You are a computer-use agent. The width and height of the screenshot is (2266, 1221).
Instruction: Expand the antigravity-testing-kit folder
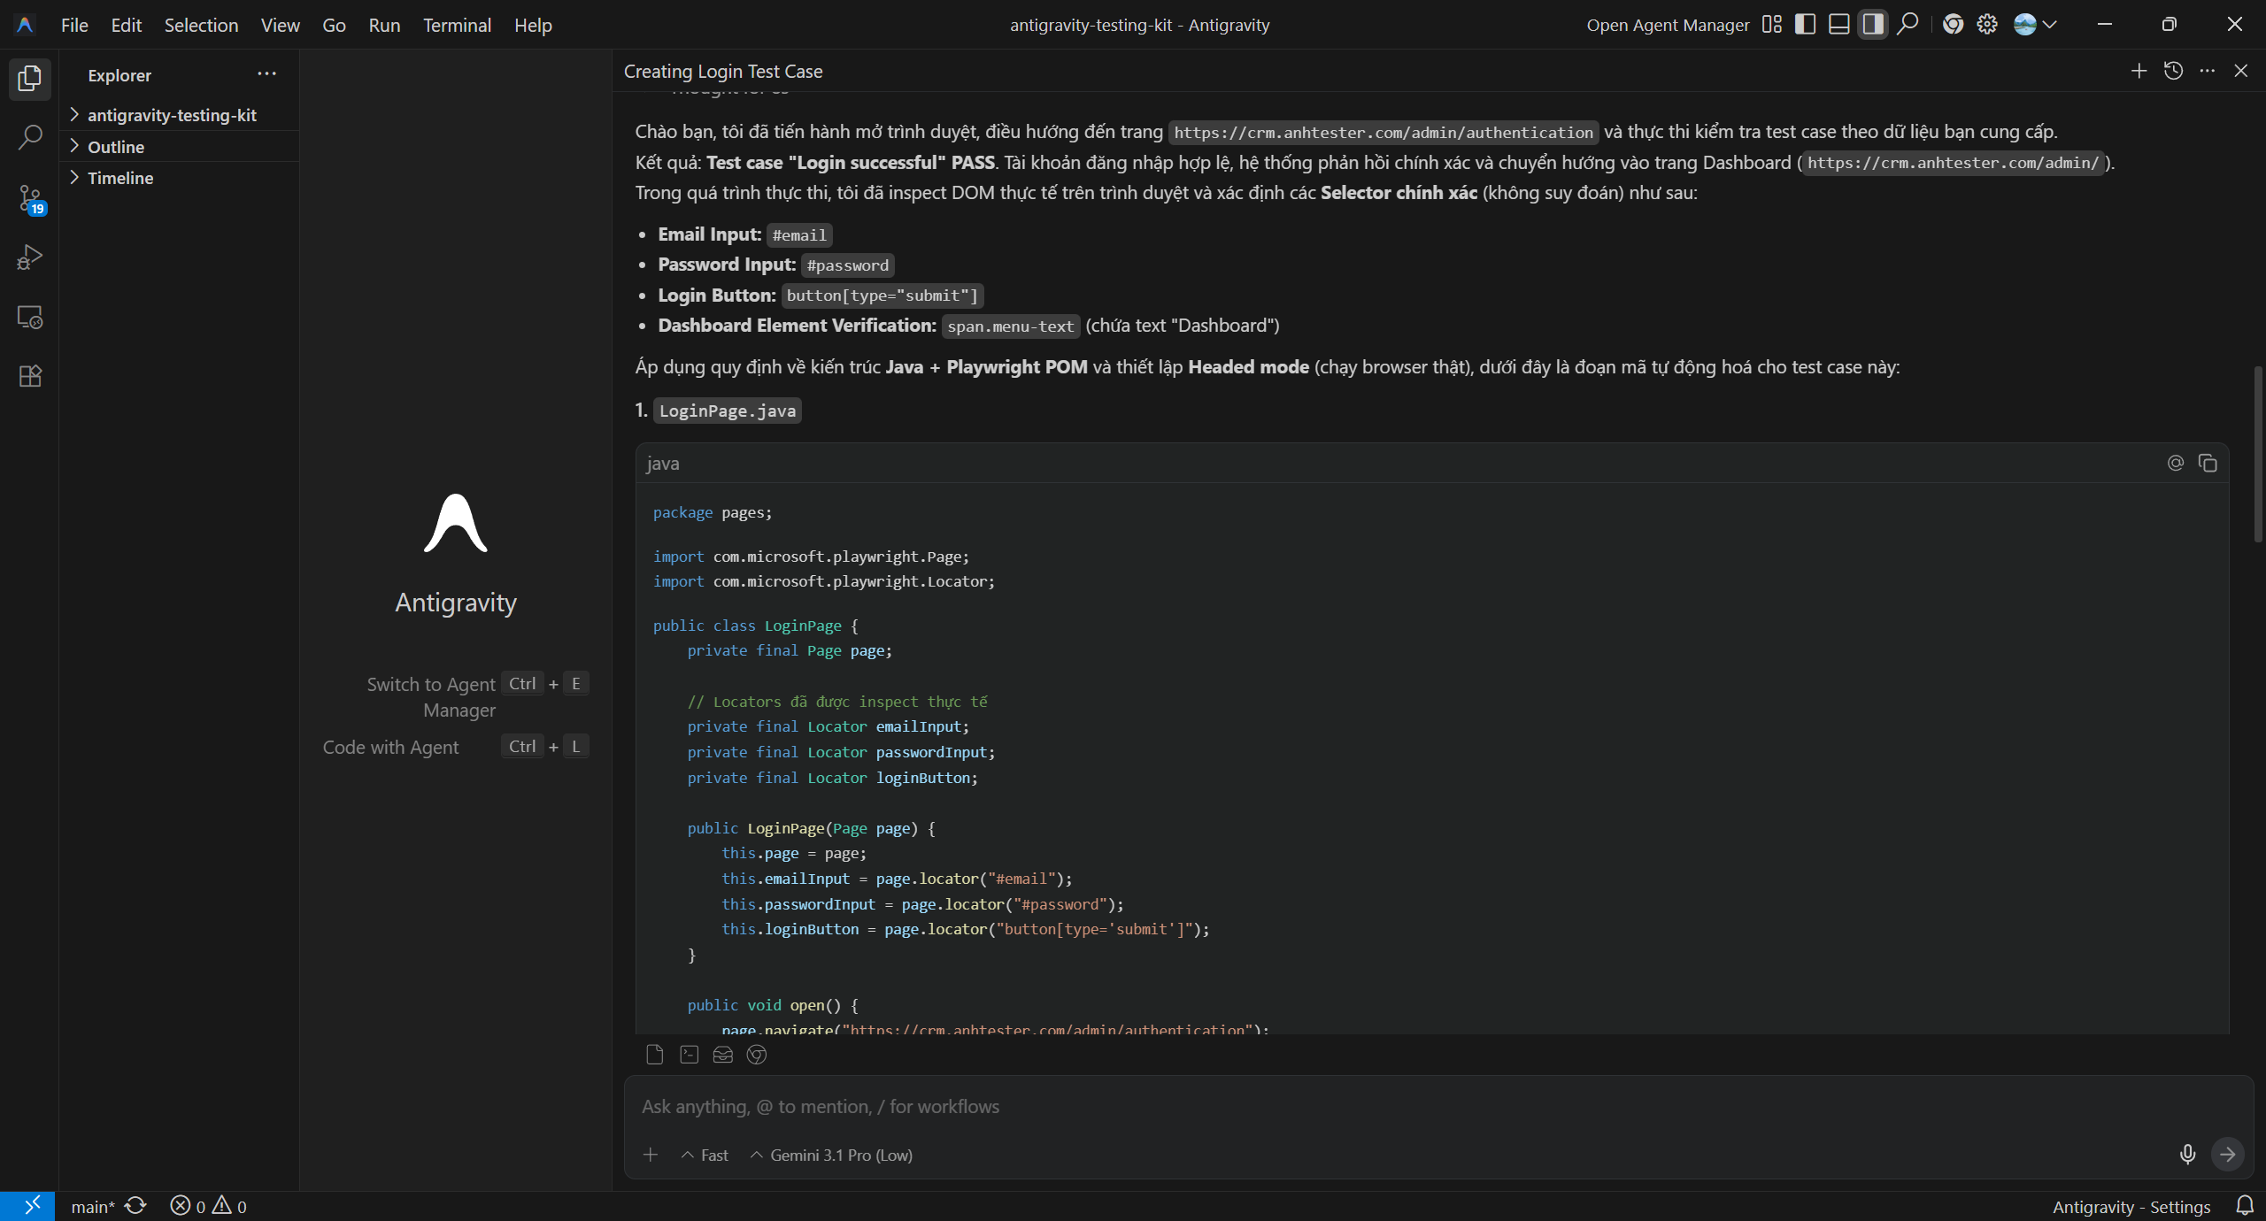[x=172, y=115]
